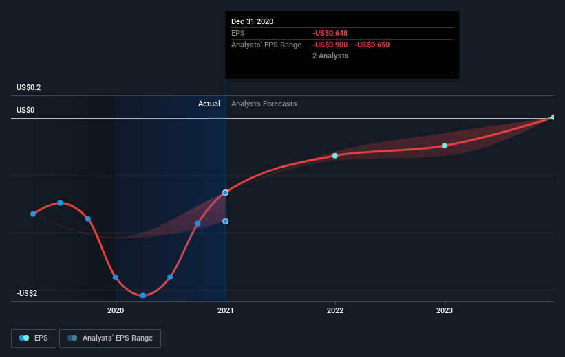Image resolution: width=565 pixels, height=357 pixels.
Task: Select the first EPS data point in 2019
Action: [33, 214]
